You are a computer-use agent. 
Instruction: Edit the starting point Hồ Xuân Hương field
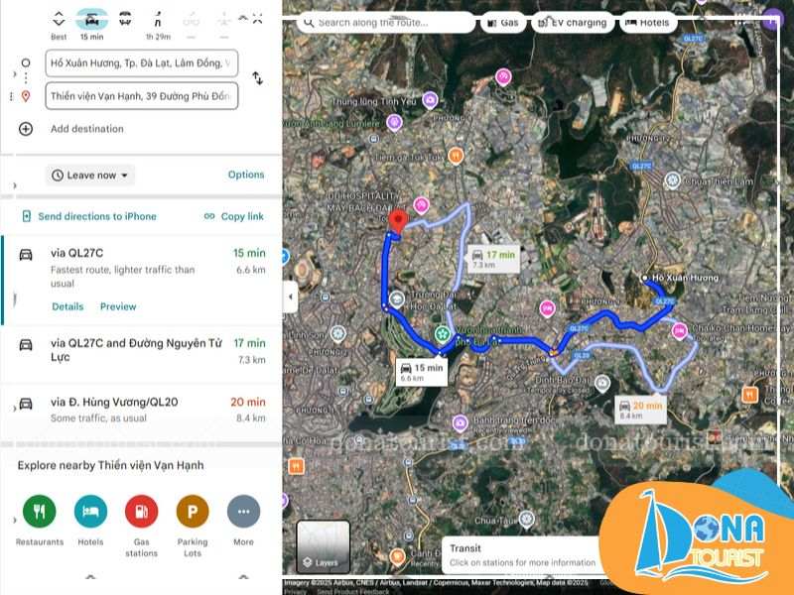[x=142, y=63]
